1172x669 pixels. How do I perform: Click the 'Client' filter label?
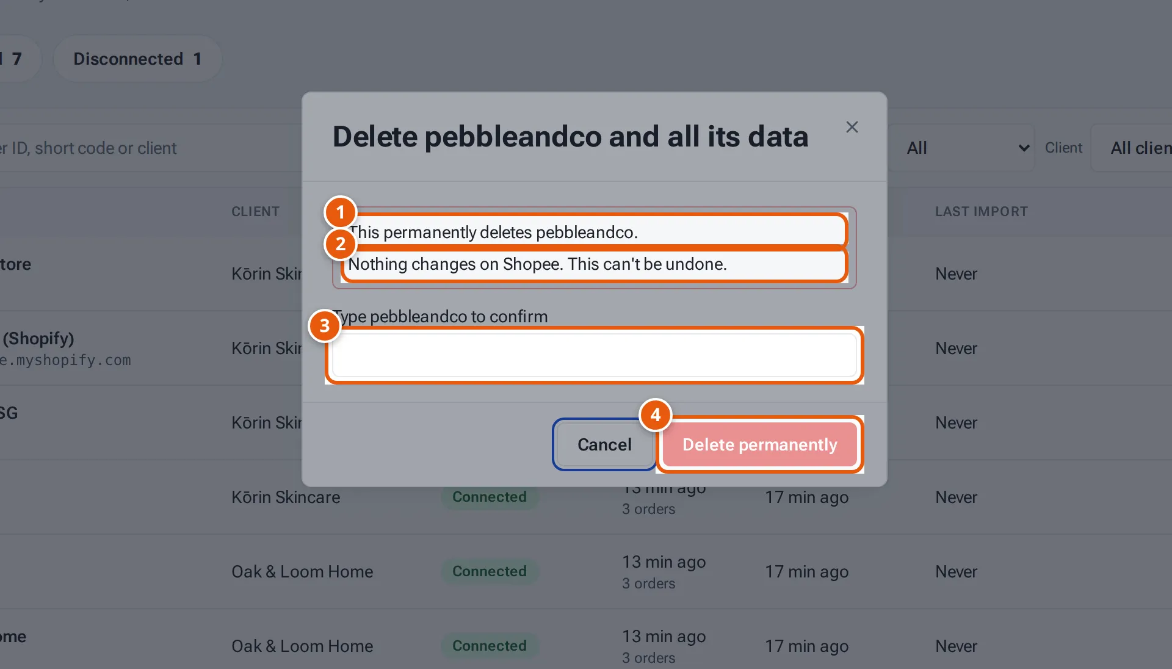1063,148
